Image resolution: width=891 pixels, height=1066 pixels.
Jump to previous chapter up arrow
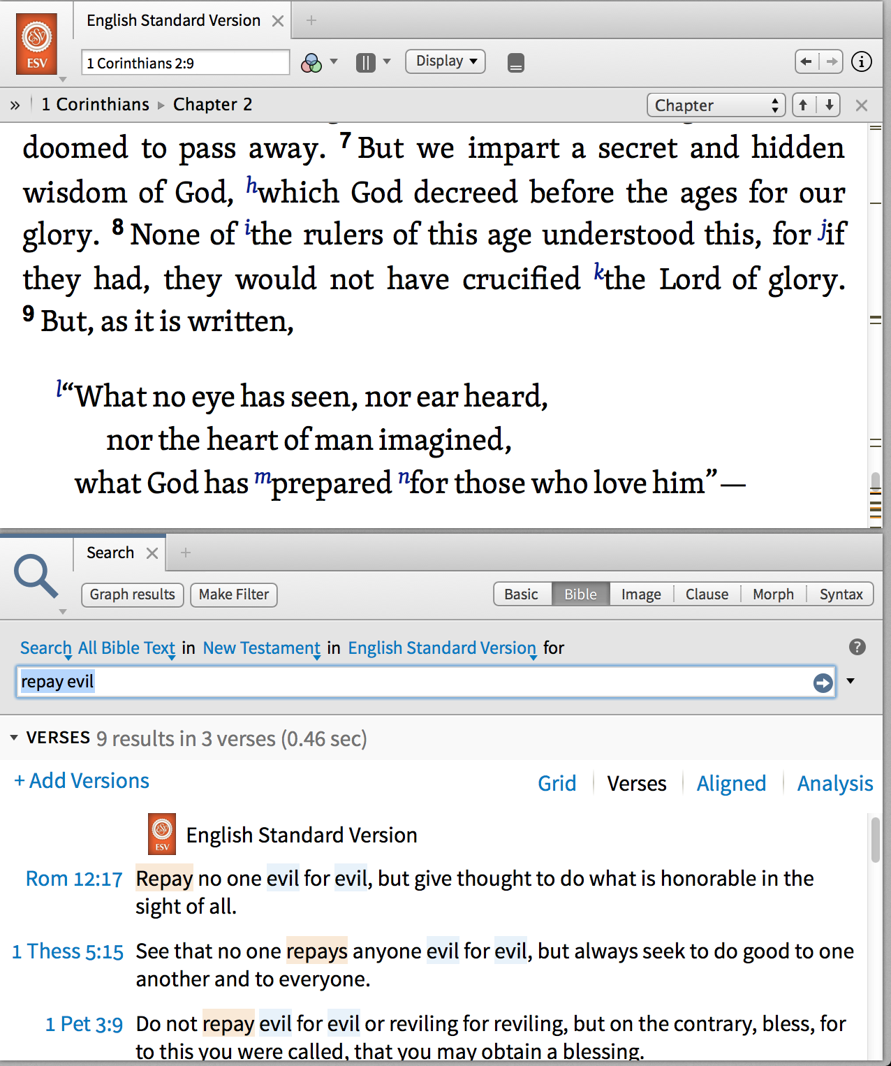tap(804, 105)
